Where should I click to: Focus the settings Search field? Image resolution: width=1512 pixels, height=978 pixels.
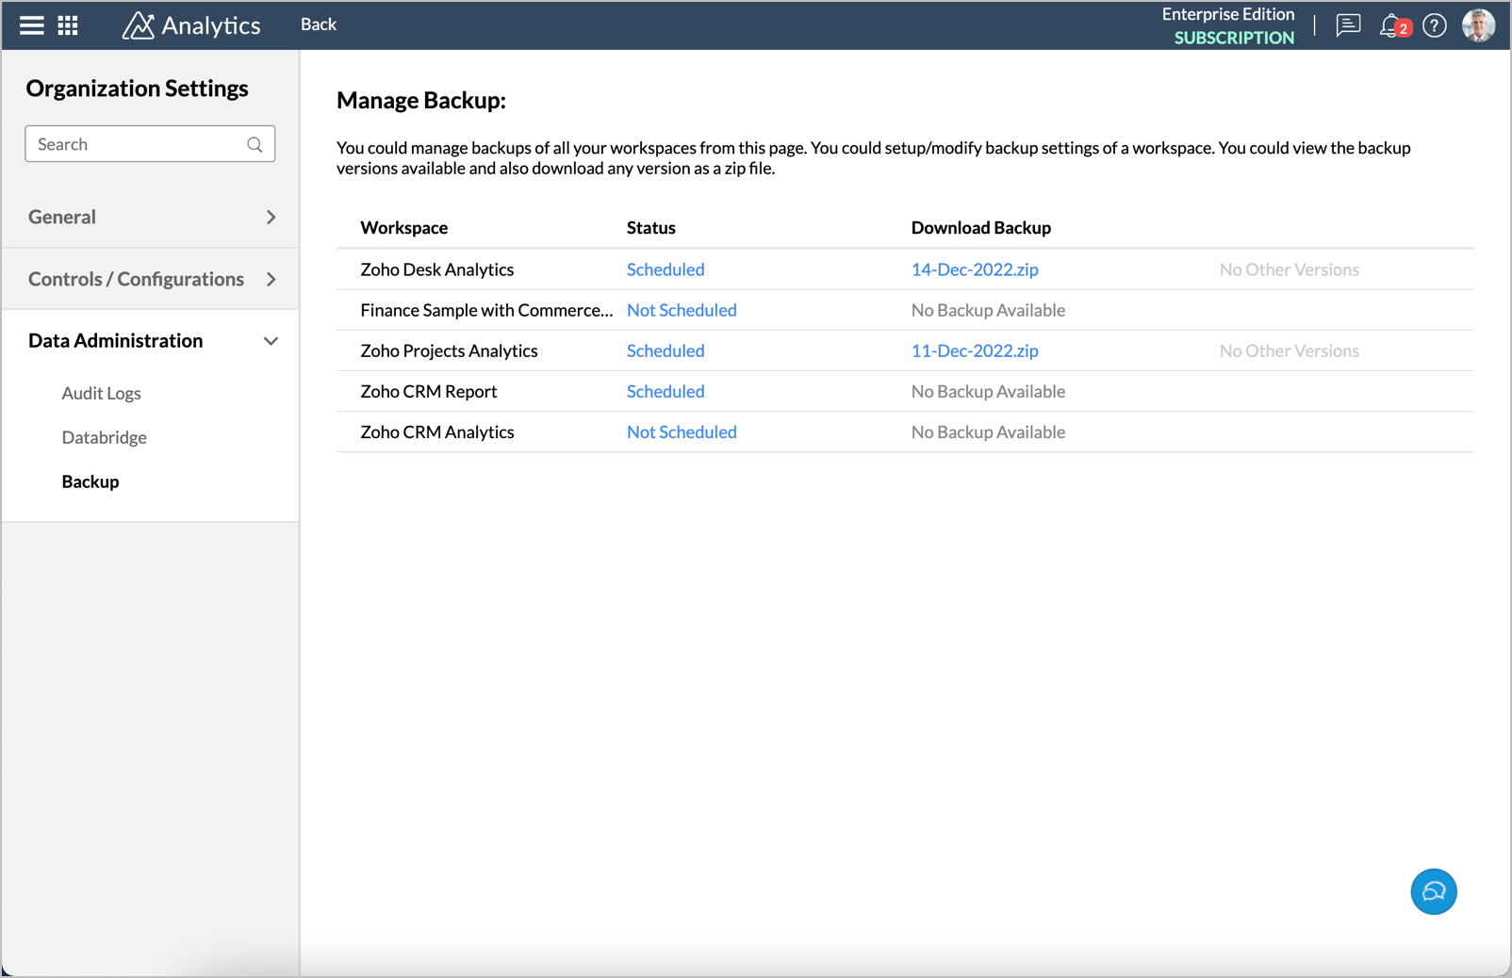click(150, 144)
